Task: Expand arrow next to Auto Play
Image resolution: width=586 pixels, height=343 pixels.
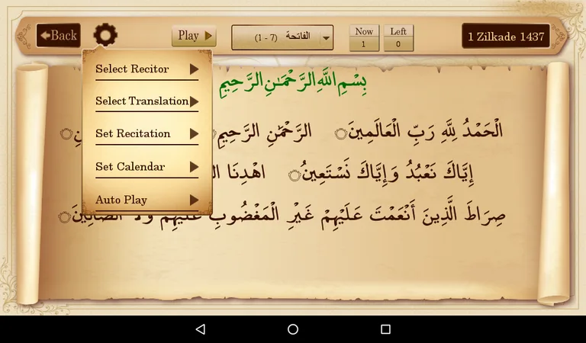Action: pos(194,200)
